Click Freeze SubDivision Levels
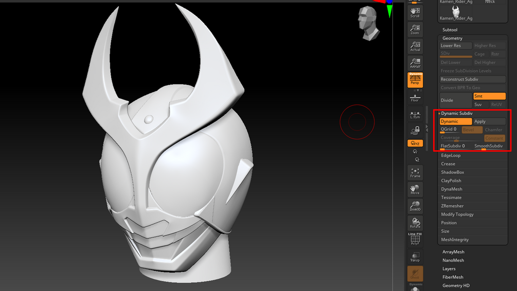This screenshot has width=517, height=291. click(472, 71)
